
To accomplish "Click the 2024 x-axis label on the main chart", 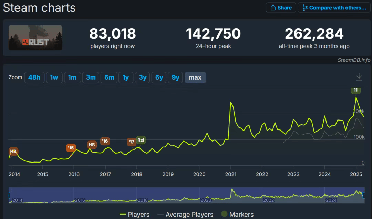I will 324,174.
